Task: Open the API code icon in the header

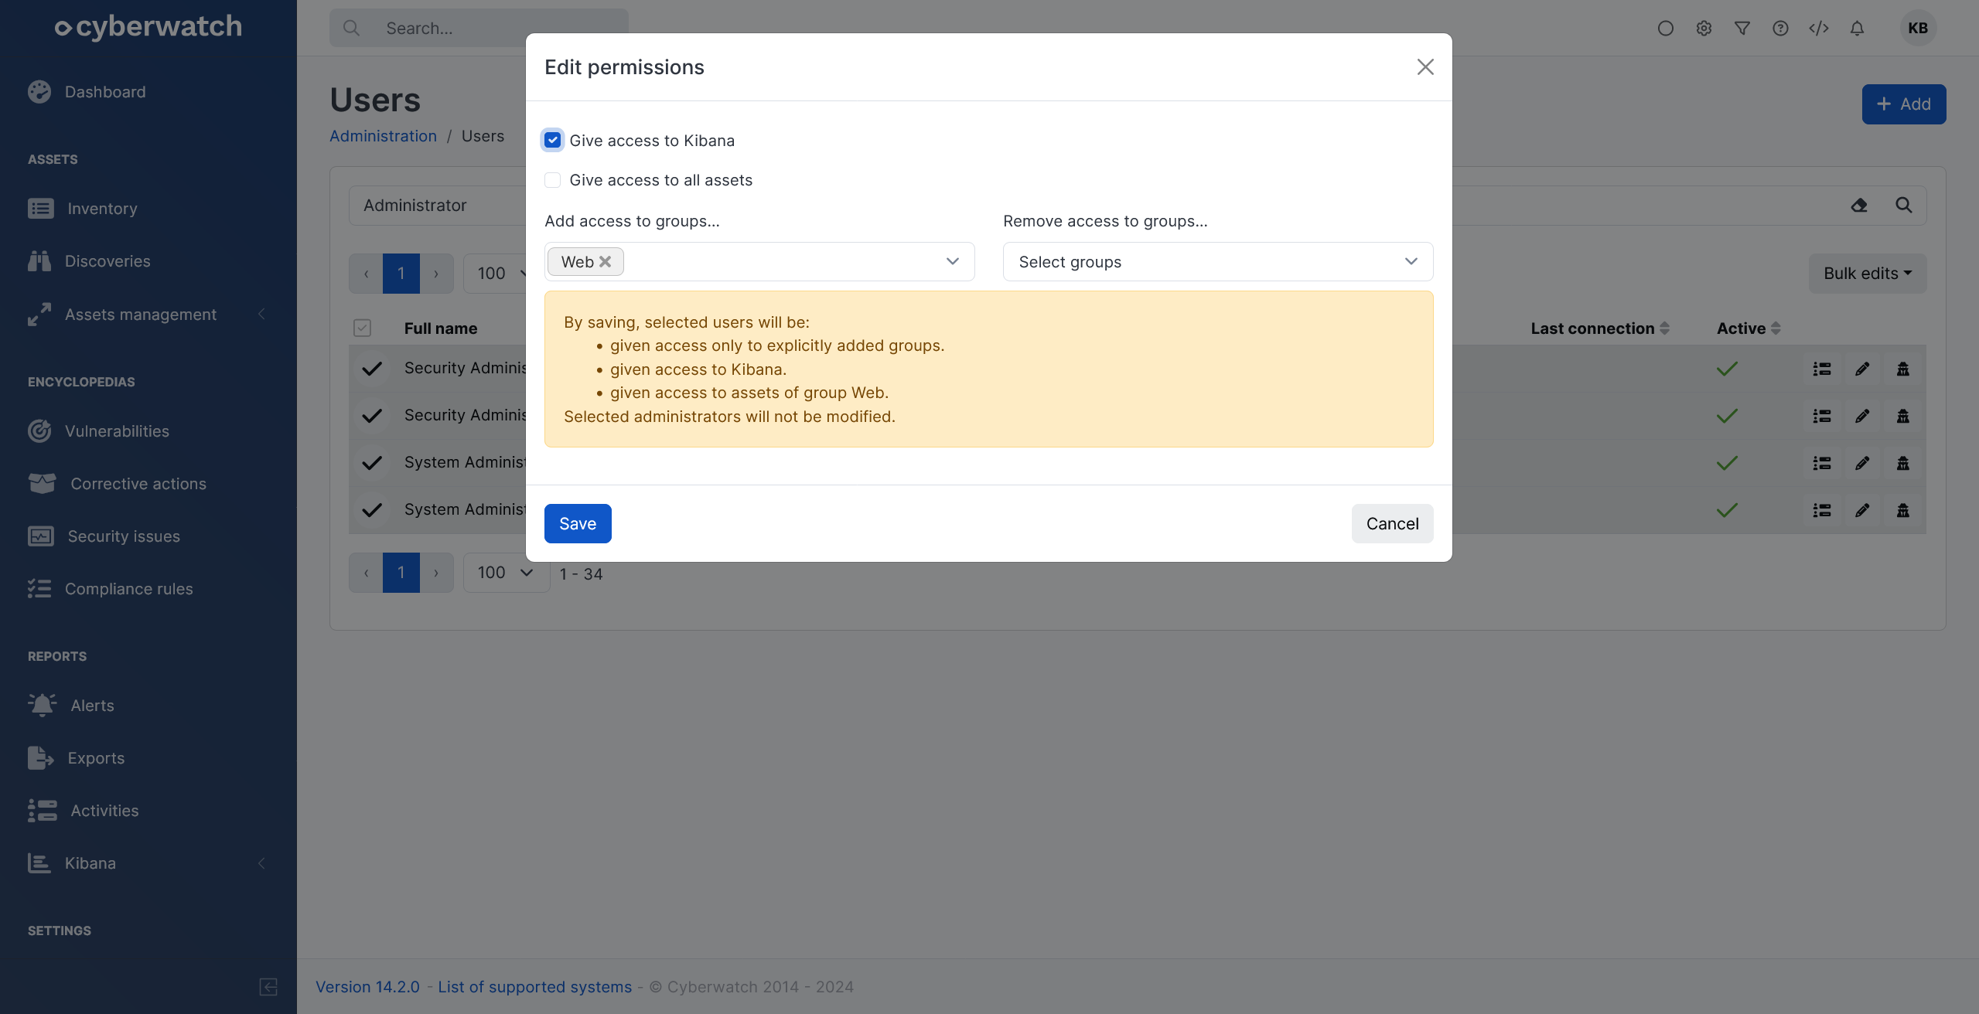Action: [x=1819, y=29]
